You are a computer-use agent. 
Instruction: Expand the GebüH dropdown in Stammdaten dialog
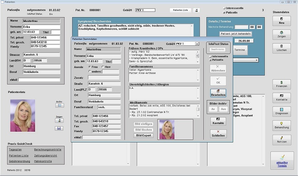coord(197,44)
